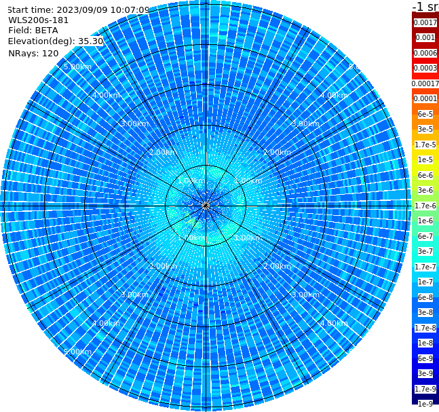Select the 0.001 colorbar label

tap(425, 37)
